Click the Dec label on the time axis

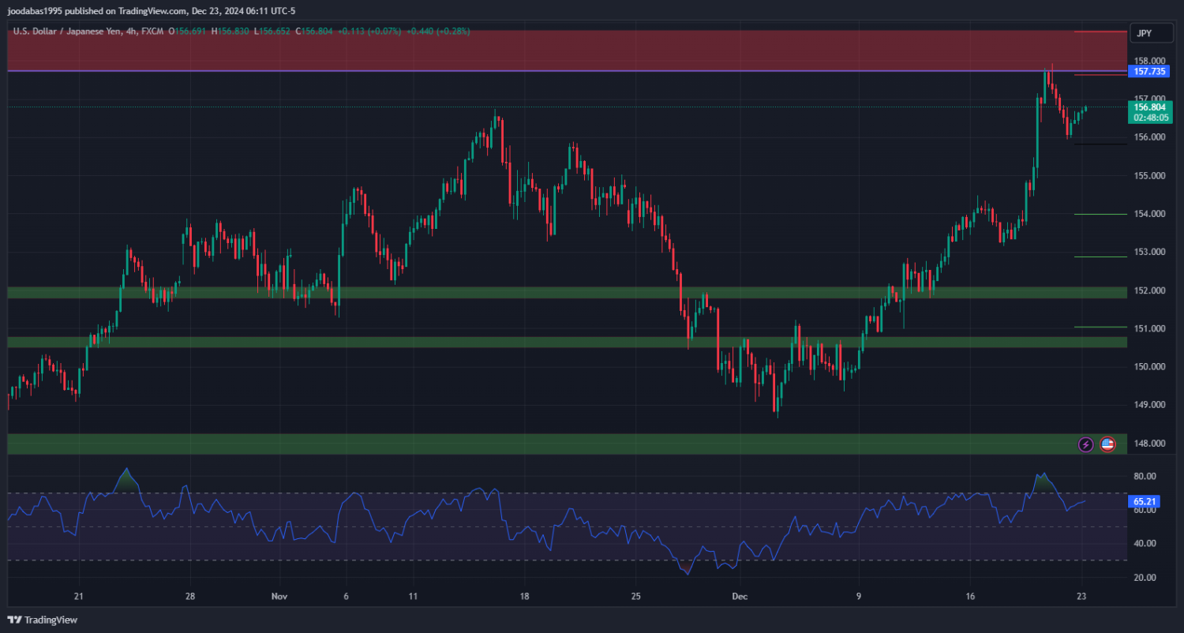(740, 597)
